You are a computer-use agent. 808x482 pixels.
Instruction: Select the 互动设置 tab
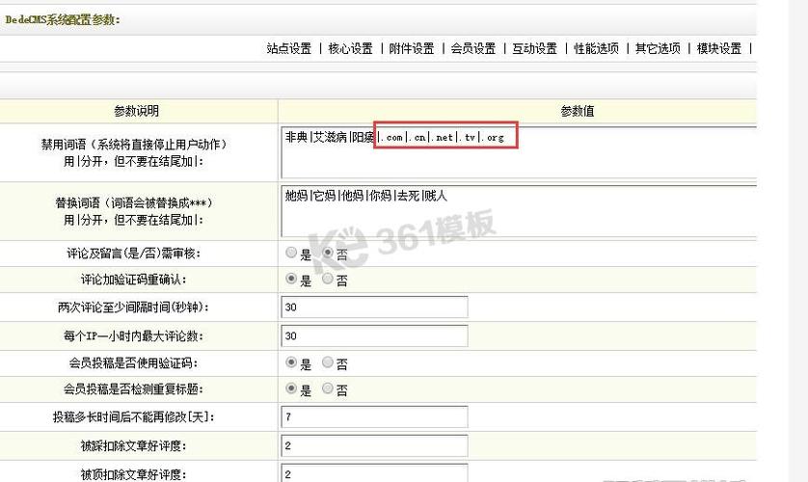pyautogui.click(x=535, y=49)
